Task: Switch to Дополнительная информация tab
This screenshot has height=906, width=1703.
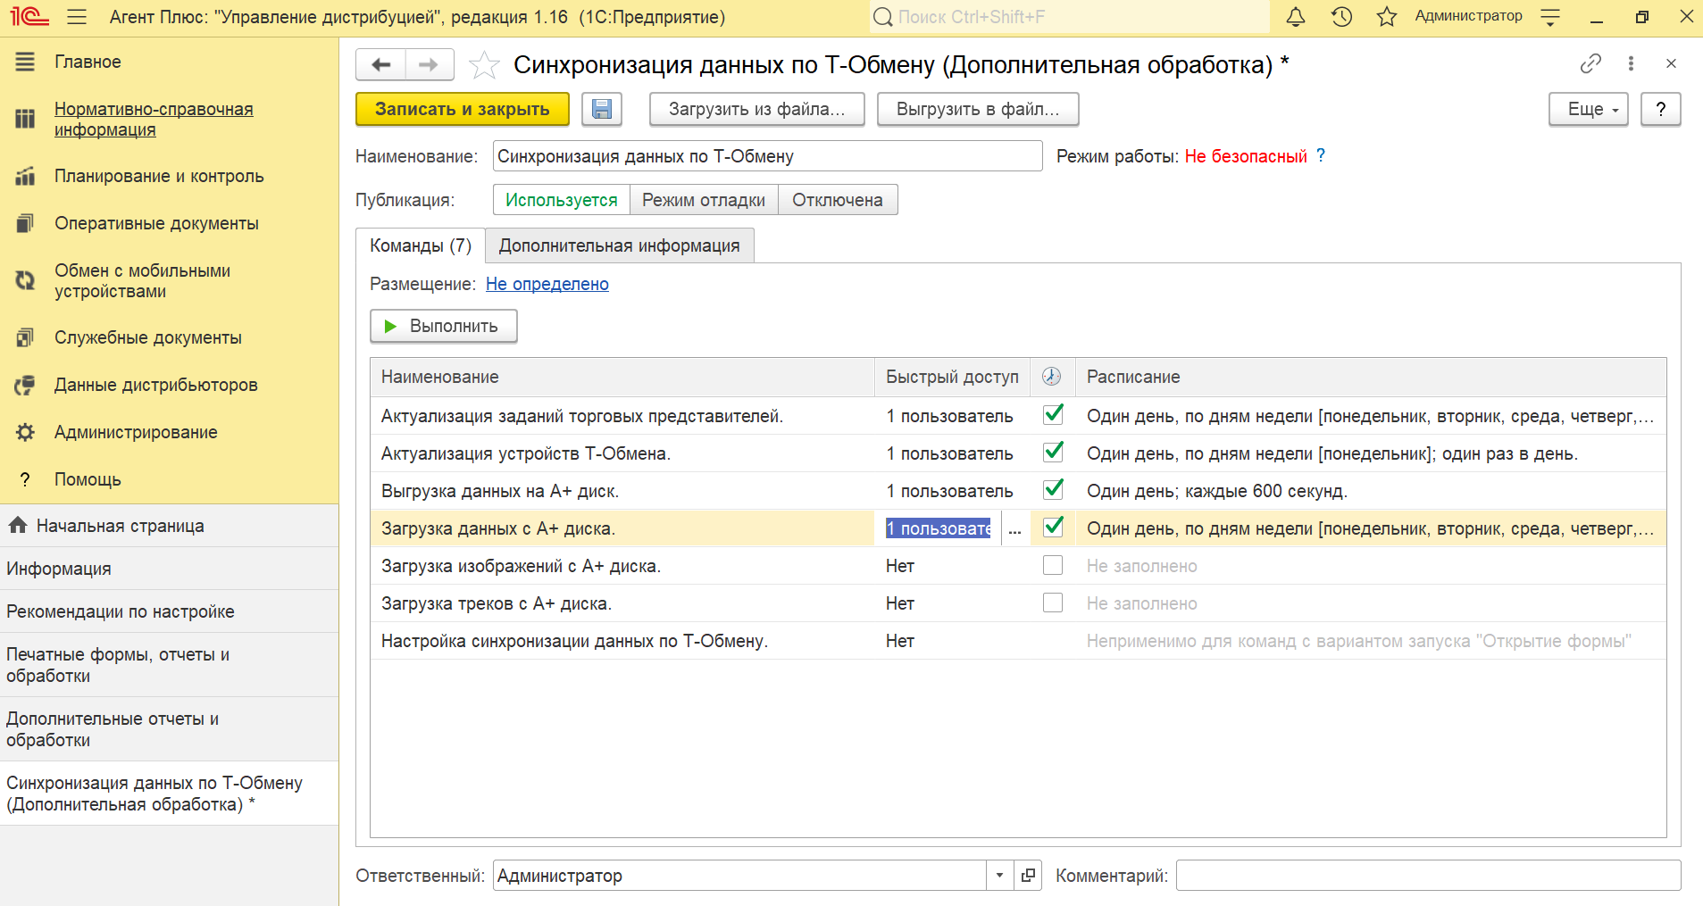Action: point(620,245)
